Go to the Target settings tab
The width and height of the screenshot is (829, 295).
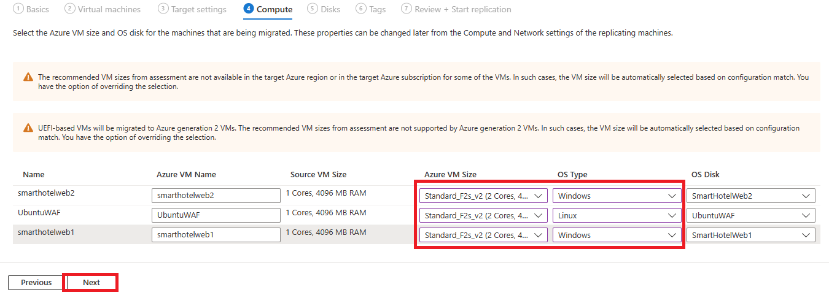point(192,9)
